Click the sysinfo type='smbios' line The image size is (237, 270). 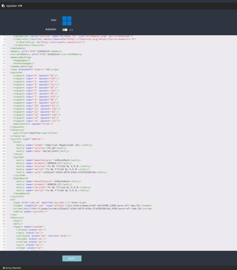pyautogui.click(x=27, y=139)
